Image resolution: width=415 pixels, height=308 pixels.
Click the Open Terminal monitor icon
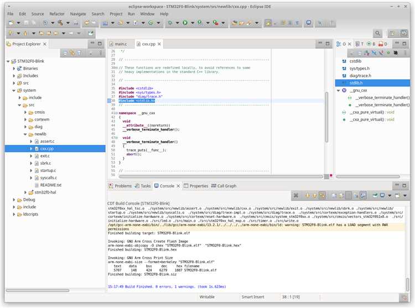point(309,23)
